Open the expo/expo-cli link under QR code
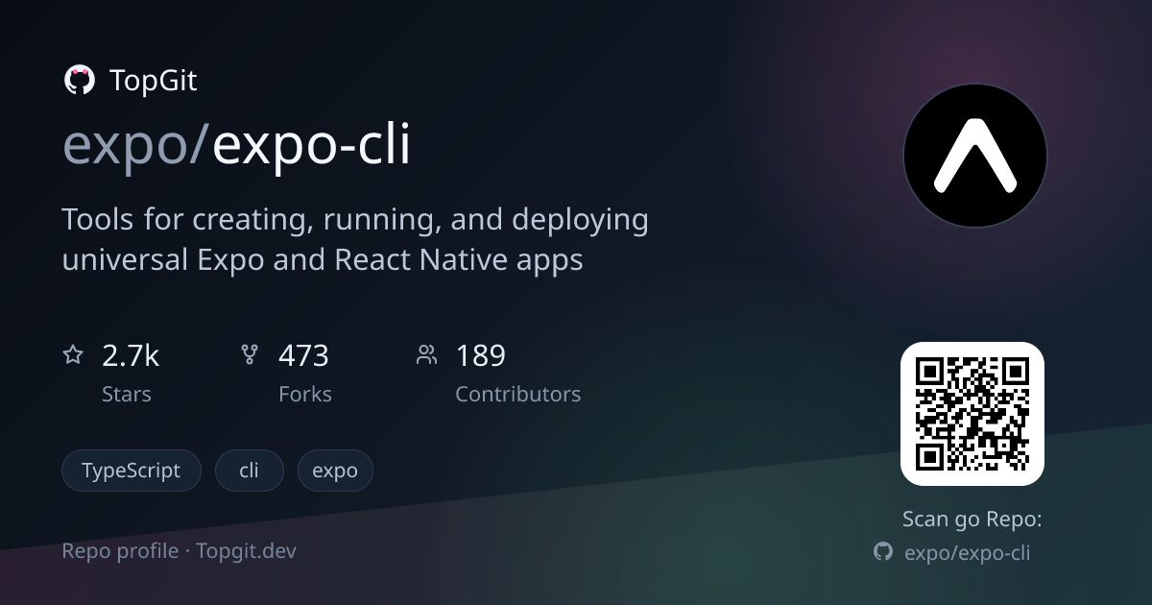This screenshot has width=1152, height=605. (x=968, y=553)
